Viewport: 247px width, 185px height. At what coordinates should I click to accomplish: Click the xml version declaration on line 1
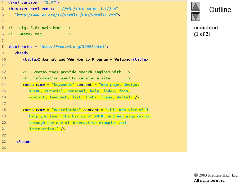[x=34, y=3]
